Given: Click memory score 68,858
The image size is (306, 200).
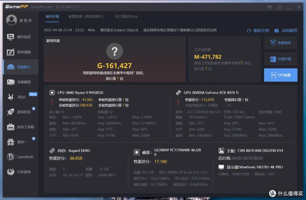Looking at the screenshot, I should click(76, 158).
